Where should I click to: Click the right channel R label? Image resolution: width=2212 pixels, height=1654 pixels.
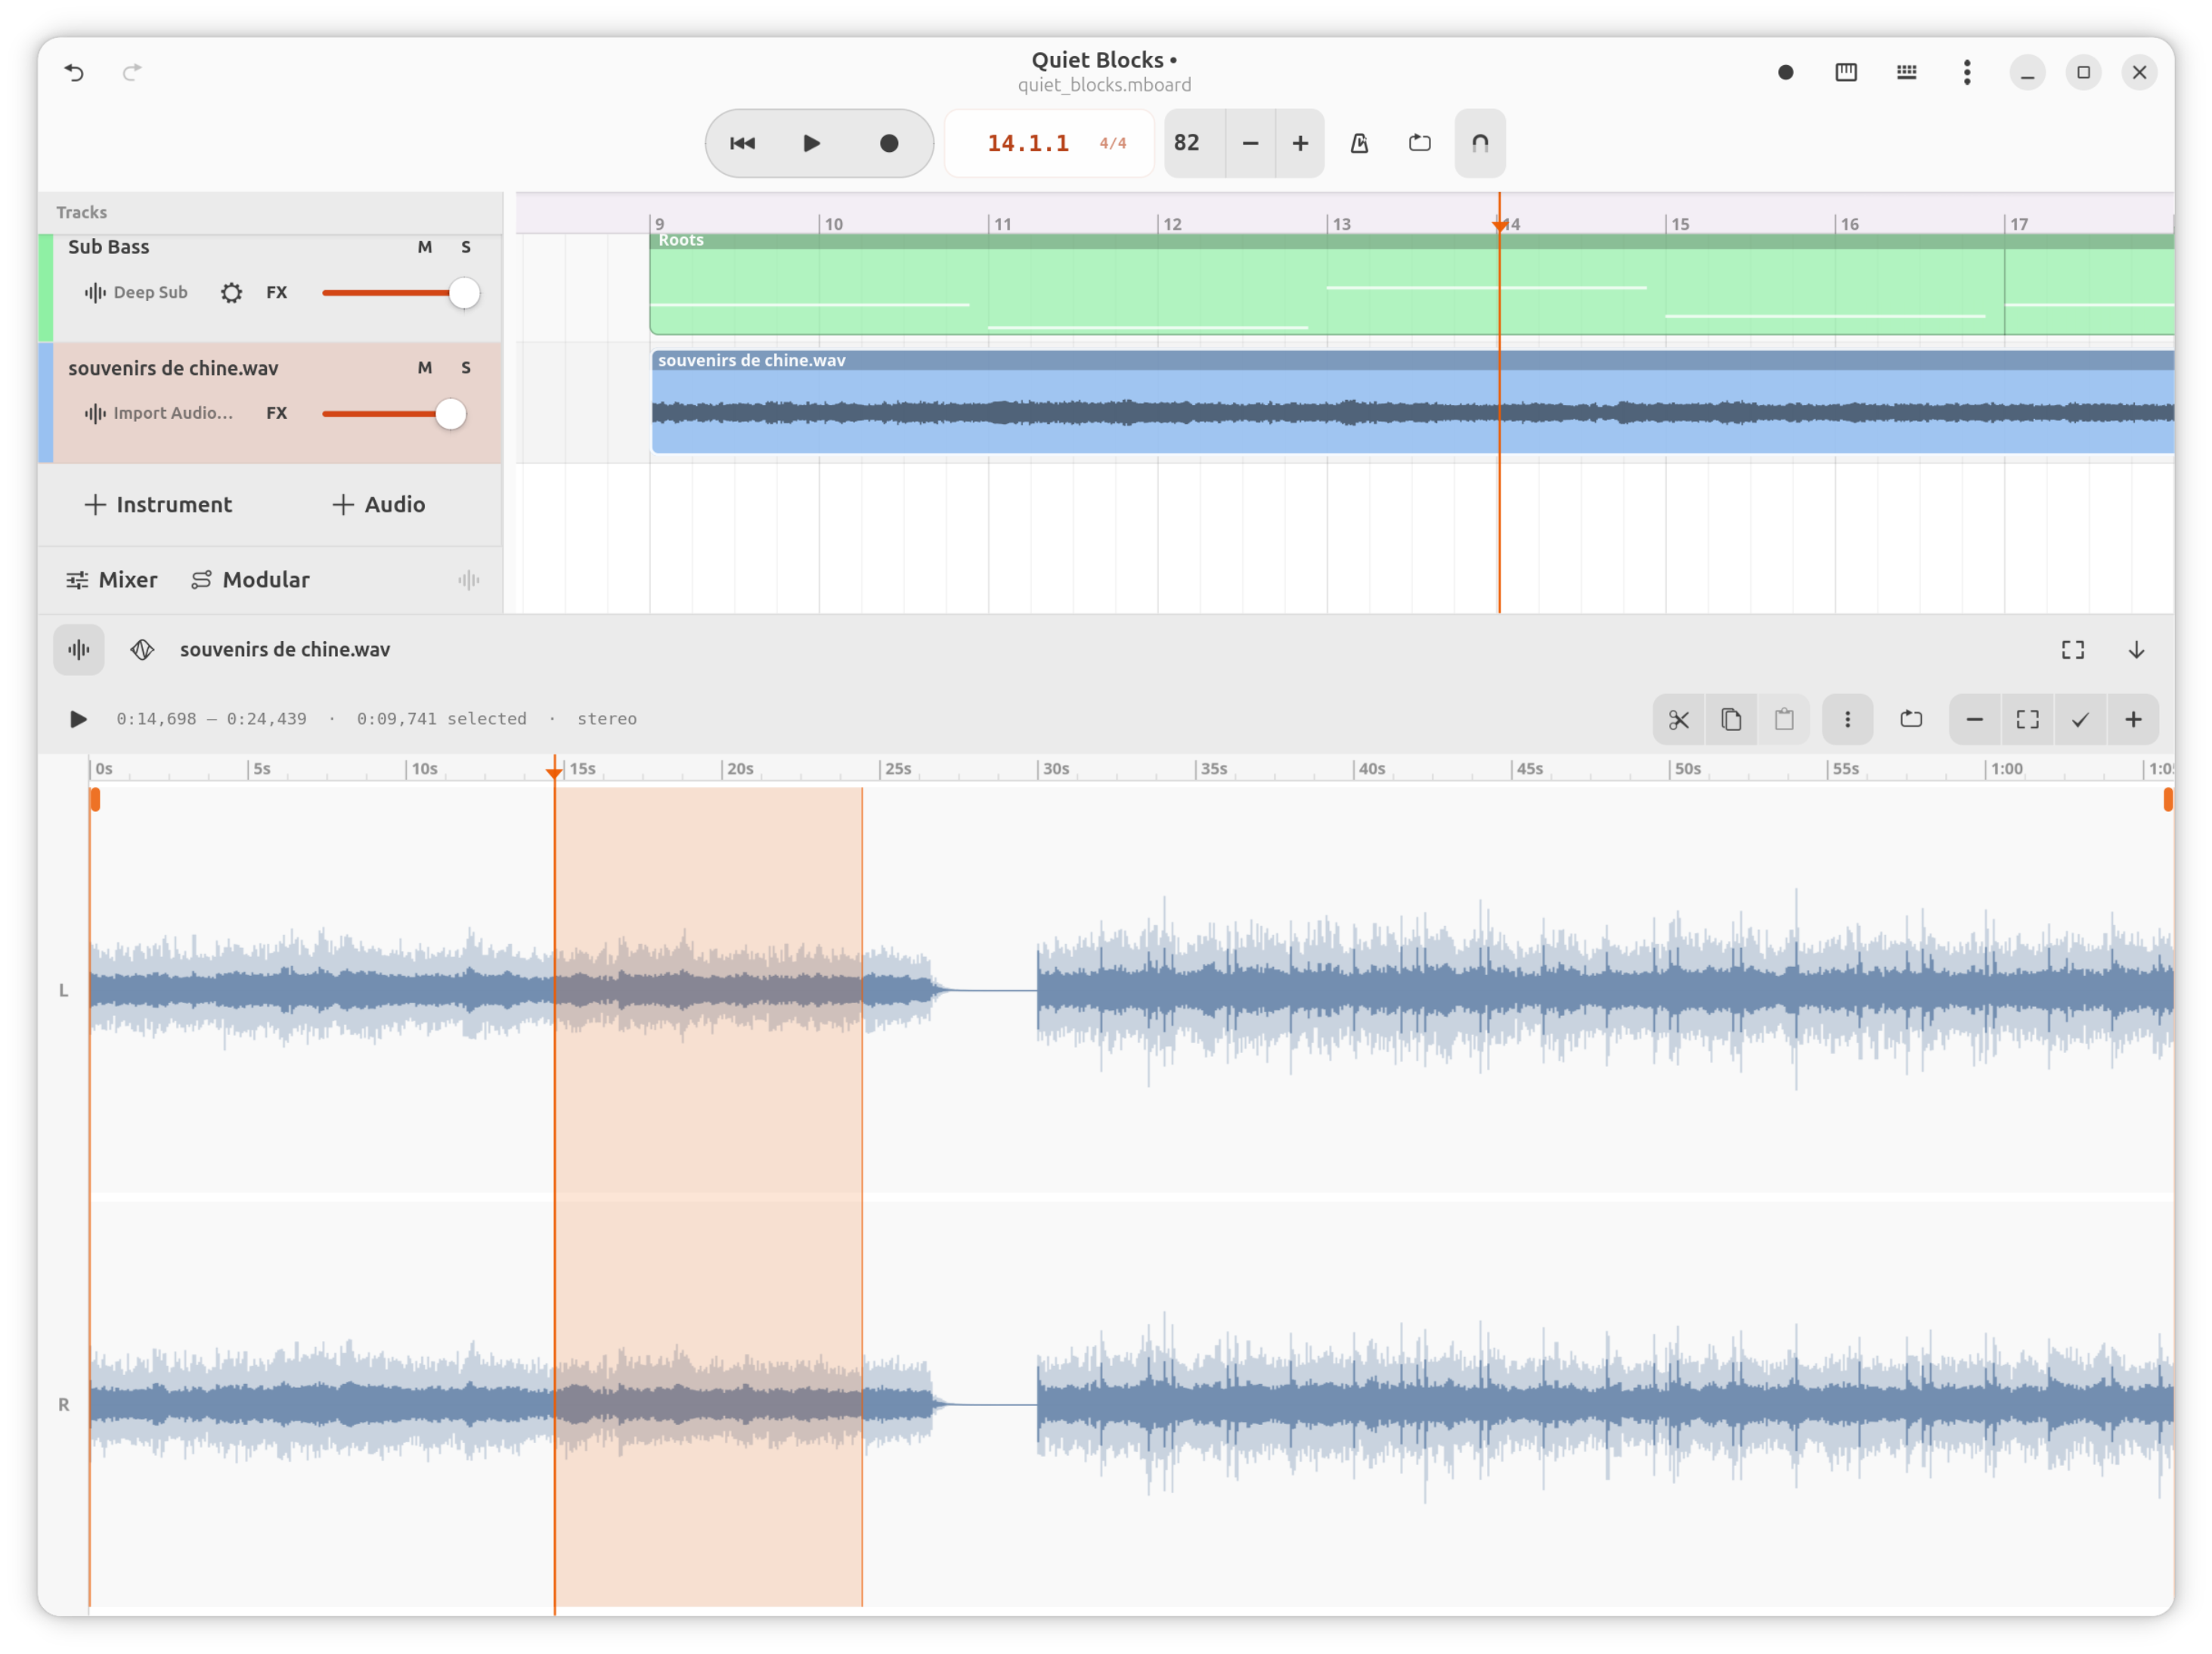coord(63,1405)
